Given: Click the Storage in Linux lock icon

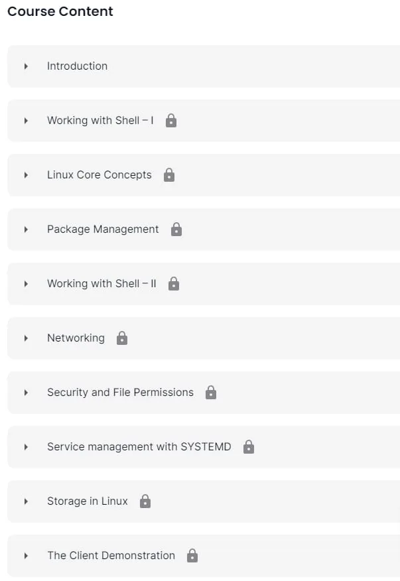Looking at the screenshot, I should point(145,501).
